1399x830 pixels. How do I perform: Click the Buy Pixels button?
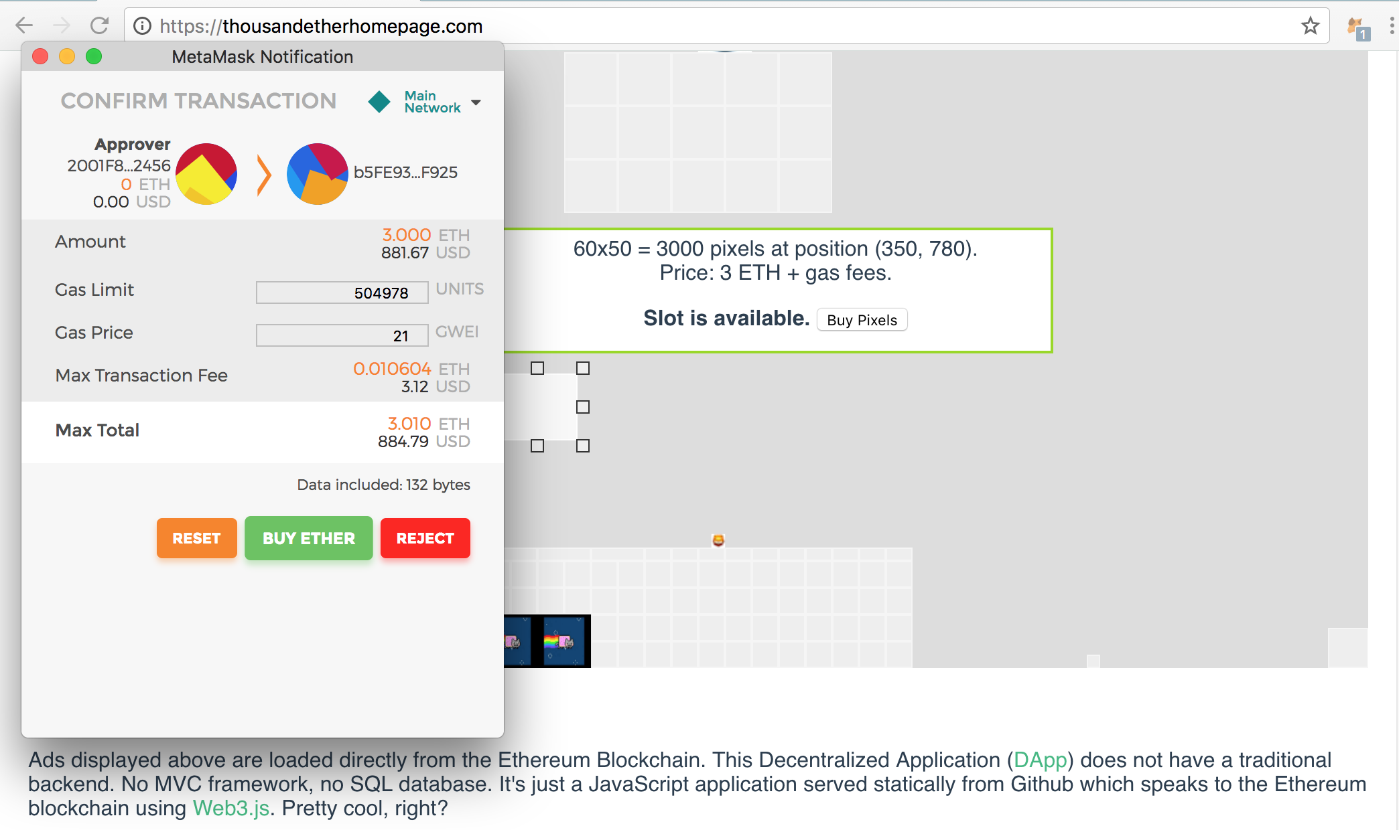click(861, 319)
